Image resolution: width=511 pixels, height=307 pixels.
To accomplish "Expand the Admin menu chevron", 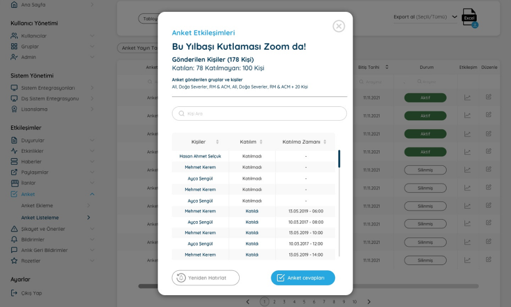I will click(x=92, y=57).
